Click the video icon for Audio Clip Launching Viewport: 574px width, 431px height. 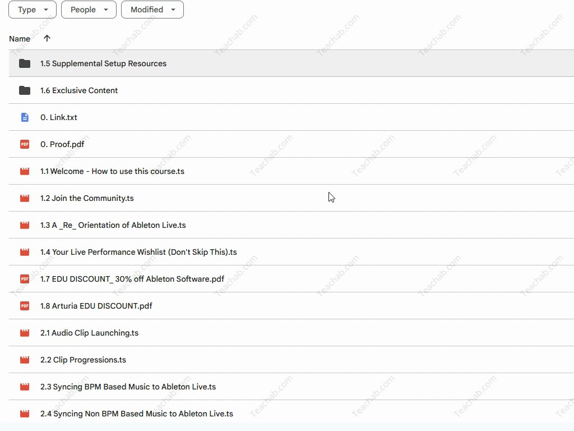(25, 333)
